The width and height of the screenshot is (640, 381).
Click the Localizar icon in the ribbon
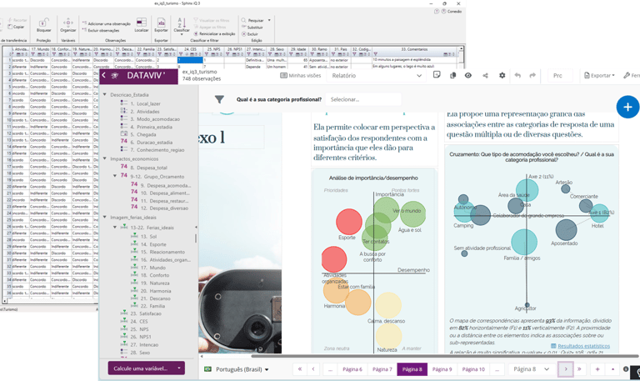pos(141,22)
